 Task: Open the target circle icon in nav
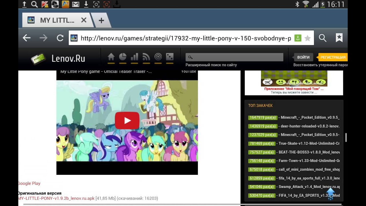pyautogui.click(x=158, y=57)
